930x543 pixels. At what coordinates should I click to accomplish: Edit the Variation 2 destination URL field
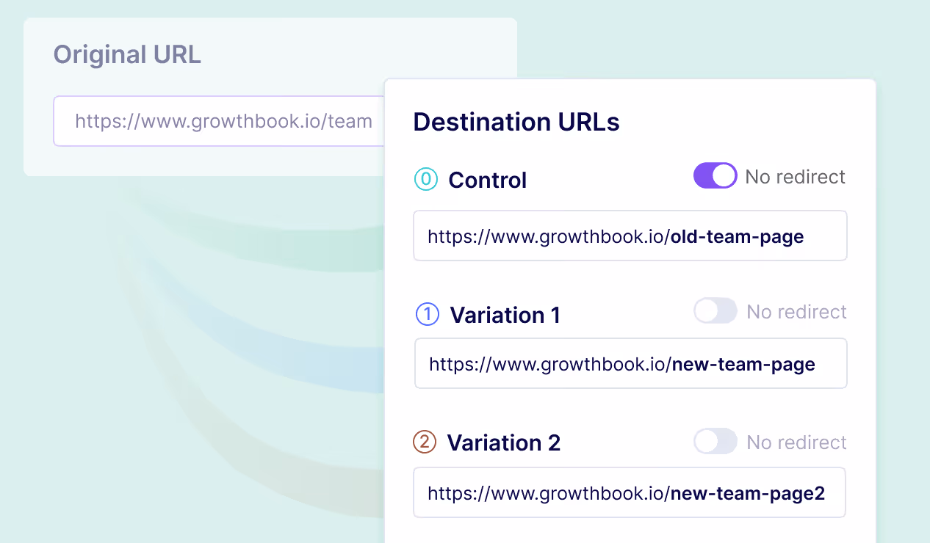tap(630, 492)
